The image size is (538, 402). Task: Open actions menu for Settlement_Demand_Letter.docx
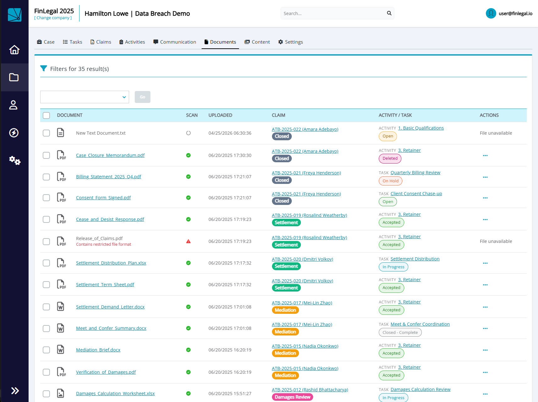point(485,307)
